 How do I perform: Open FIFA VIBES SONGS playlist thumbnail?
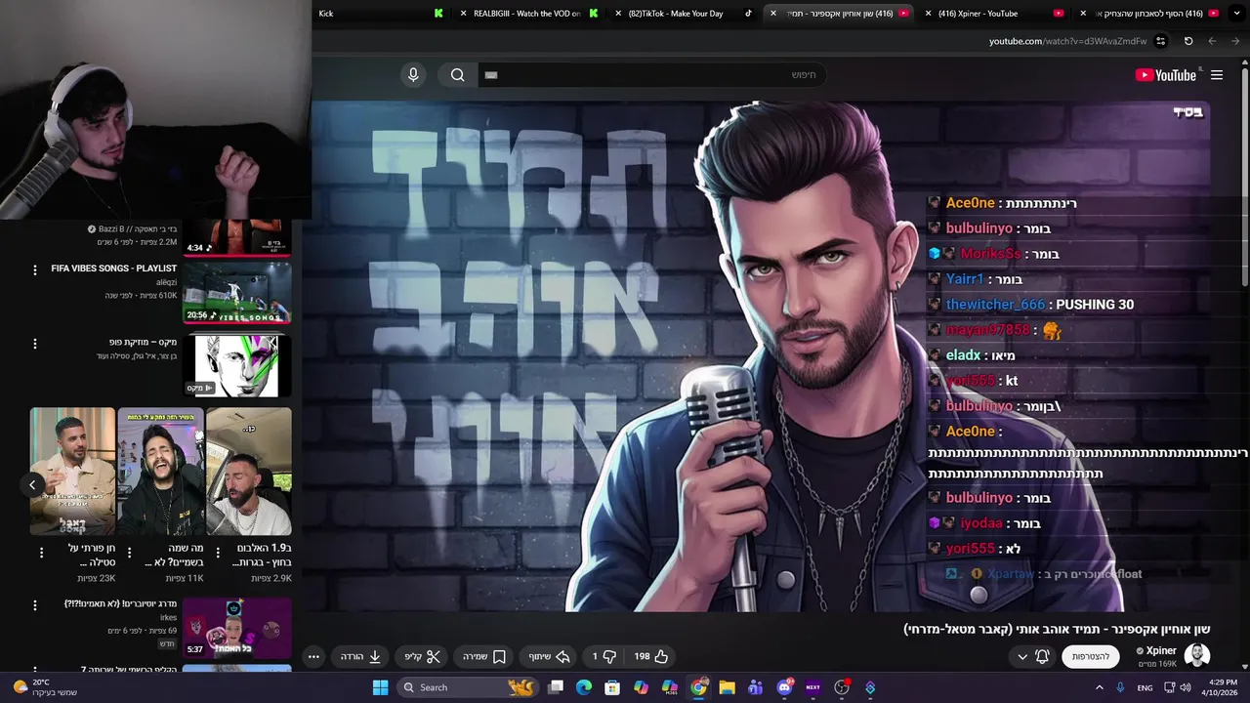[237, 292]
